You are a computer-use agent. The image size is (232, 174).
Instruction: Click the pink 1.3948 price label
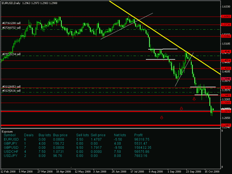point(226,79)
